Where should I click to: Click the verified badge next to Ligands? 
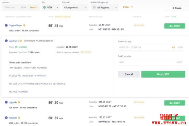pyautogui.click(x=19, y=102)
